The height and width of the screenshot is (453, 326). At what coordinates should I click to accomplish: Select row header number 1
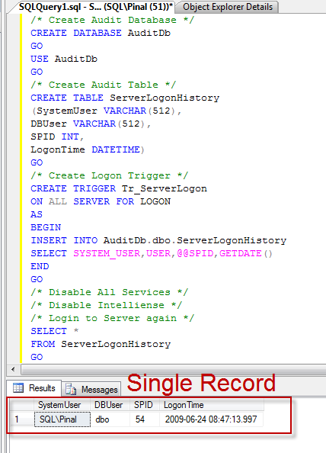pyautogui.click(x=21, y=419)
